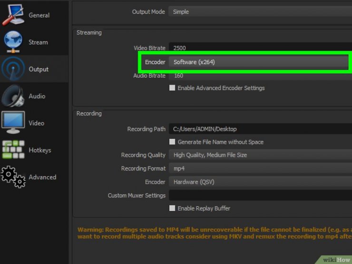
Task: Click the orange MP4 warning message
Action: (215, 233)
